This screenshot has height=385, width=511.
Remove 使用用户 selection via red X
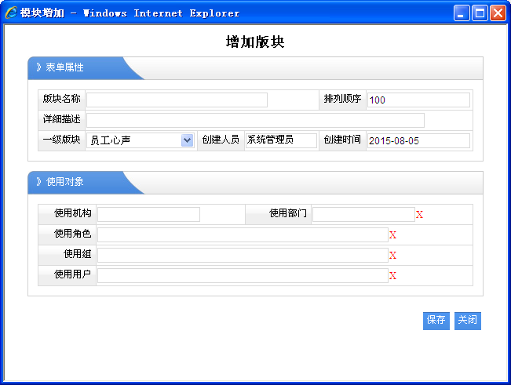pyautogui.click(x=392, y=276)
